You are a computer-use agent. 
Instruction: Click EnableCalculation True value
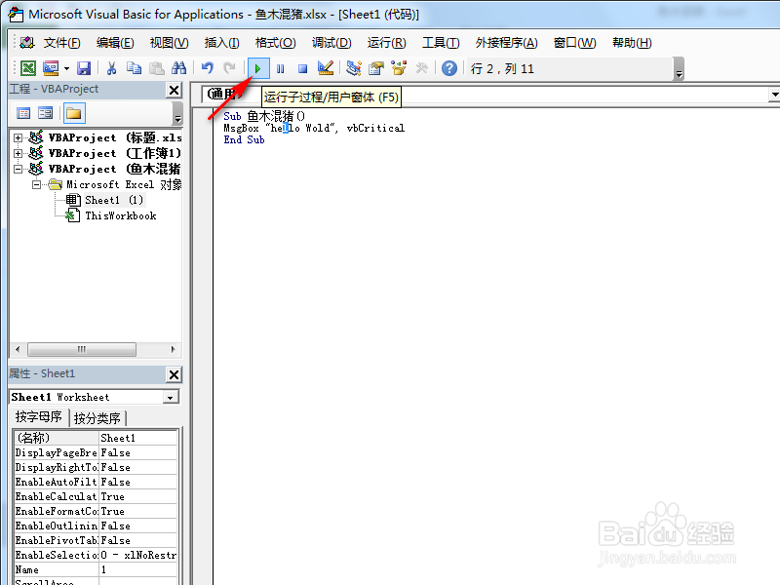[137, 496]
